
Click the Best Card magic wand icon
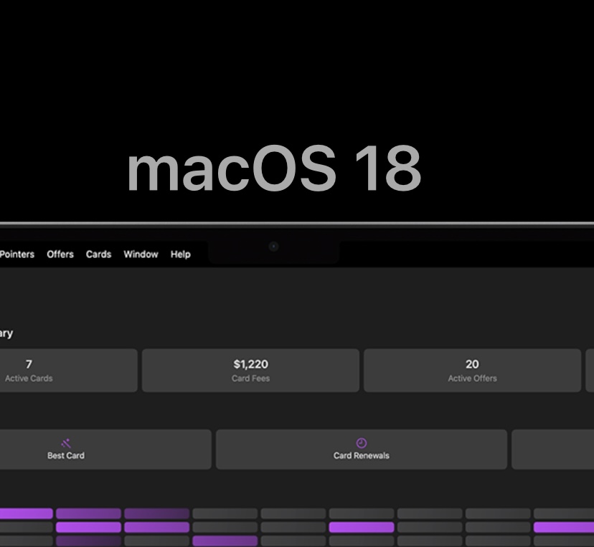coord(66,443)
